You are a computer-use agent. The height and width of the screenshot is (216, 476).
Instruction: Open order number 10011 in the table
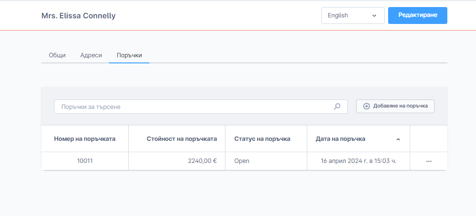(x=85, y=161)
